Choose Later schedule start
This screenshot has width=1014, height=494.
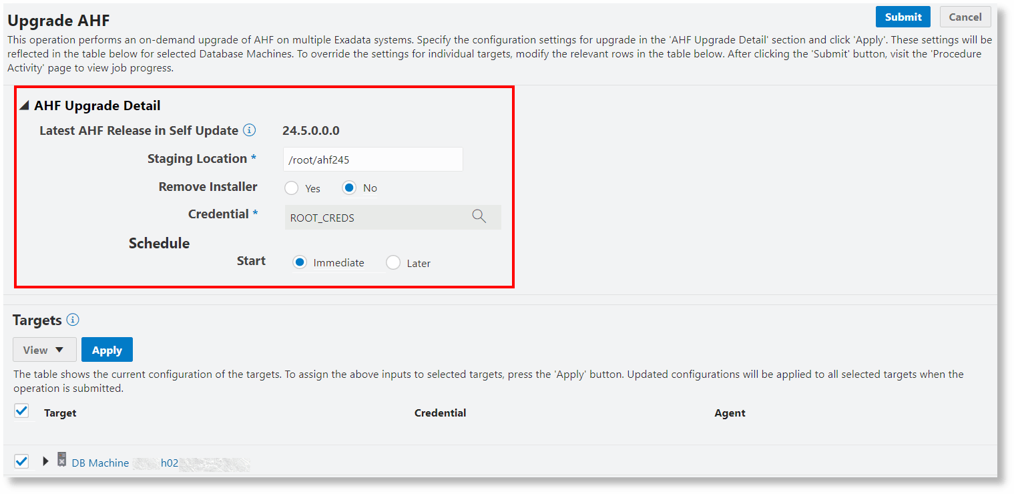pos(393,262)
